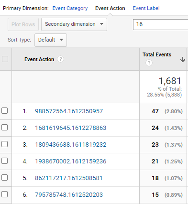188x204 pixels.
Task: Switch primary dimension to Event Label
Action: [146, 8]
